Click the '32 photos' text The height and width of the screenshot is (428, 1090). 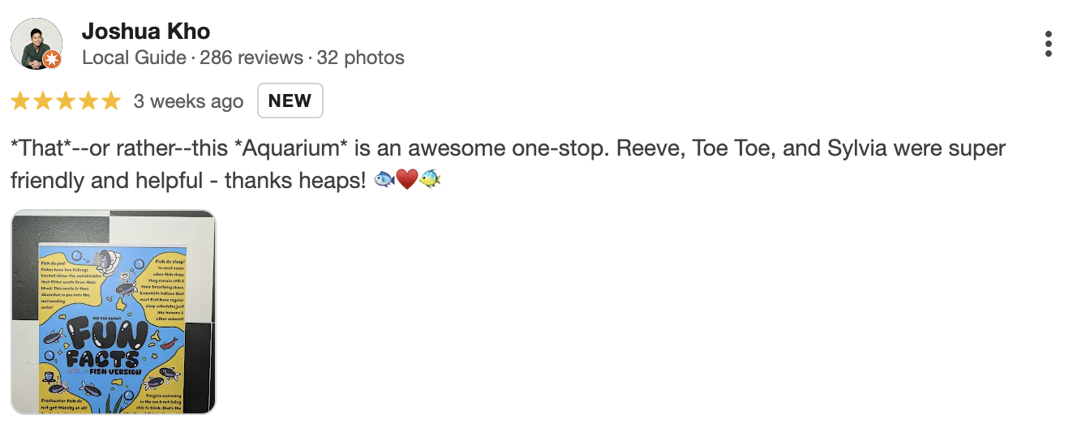tap(360, 58)
